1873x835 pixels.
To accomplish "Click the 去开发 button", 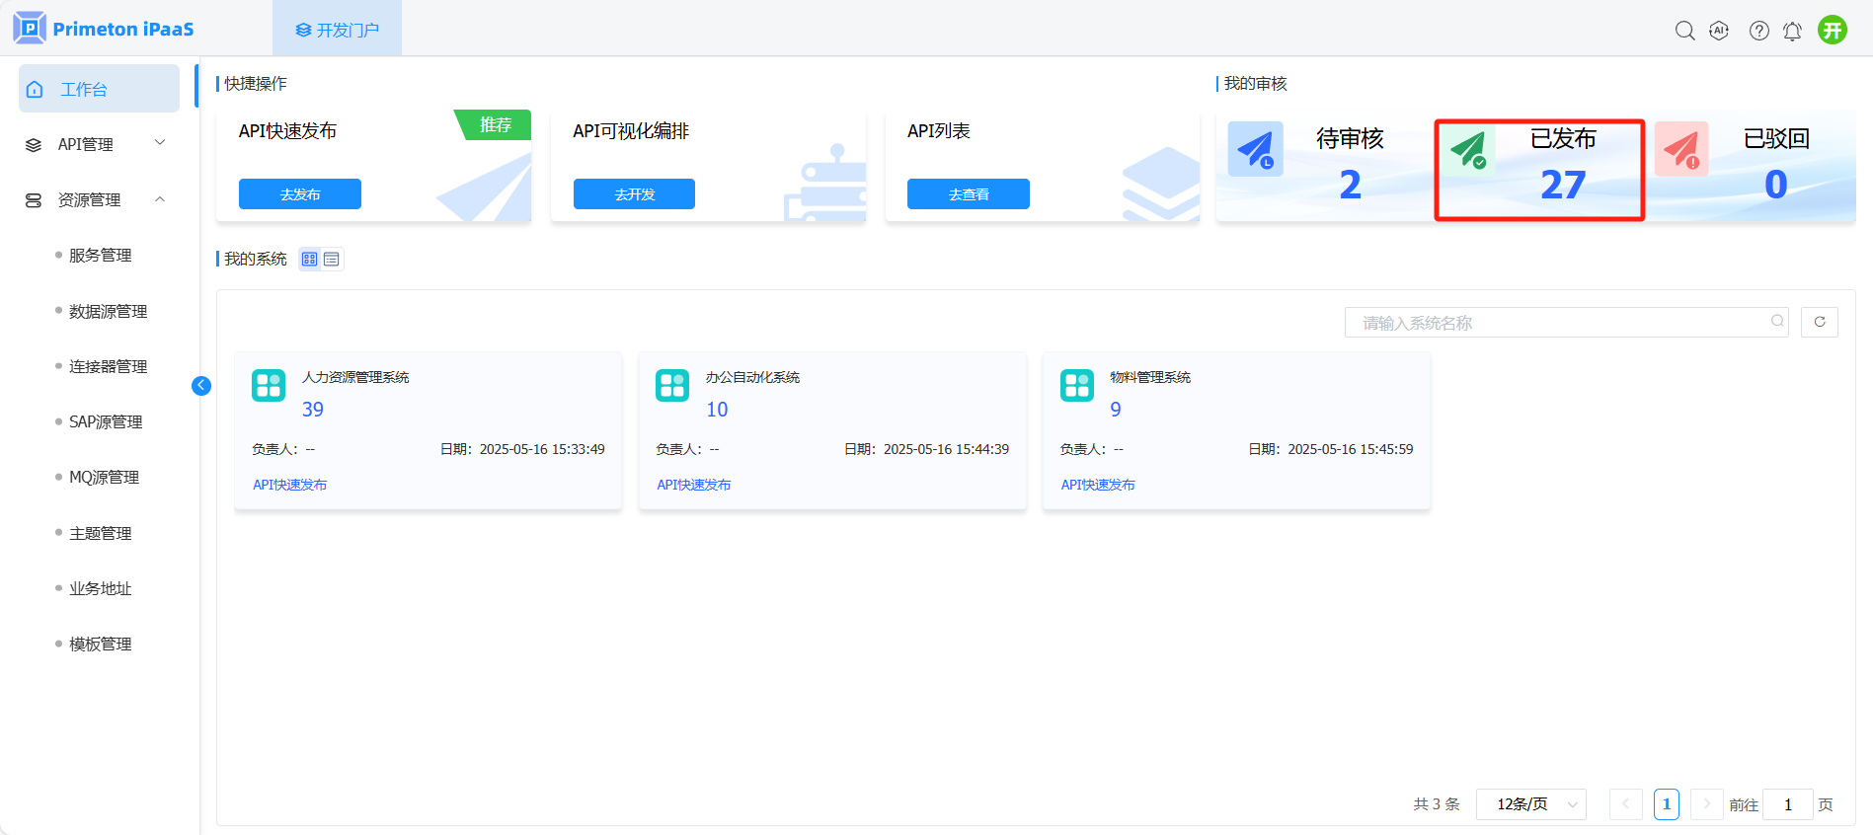I will pyautogui.click(x=634, y=194).
